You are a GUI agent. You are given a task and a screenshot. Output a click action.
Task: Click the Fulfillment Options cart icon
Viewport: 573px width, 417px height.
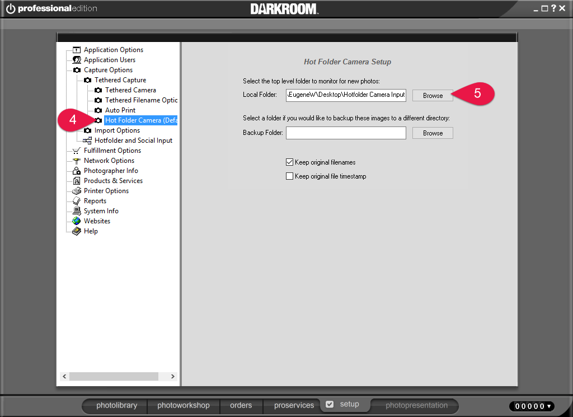pos(76,151)
